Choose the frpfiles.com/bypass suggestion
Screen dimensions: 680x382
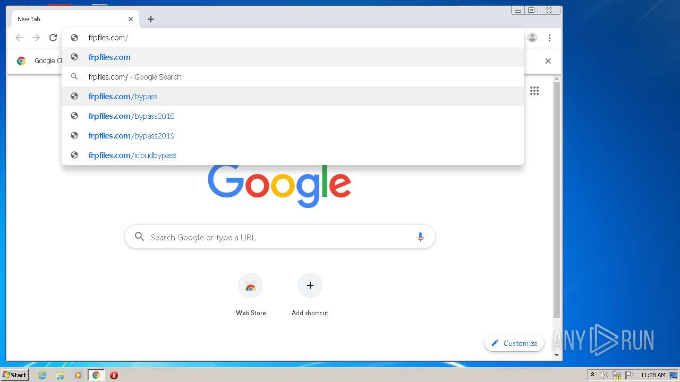coord(293,97)
